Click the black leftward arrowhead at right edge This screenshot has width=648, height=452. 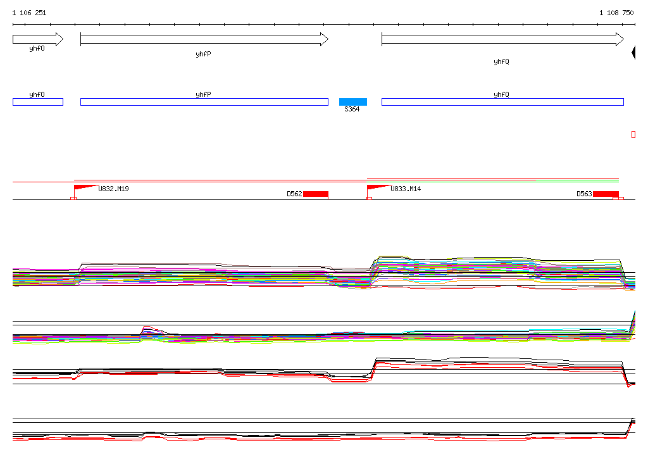point(633,53)
